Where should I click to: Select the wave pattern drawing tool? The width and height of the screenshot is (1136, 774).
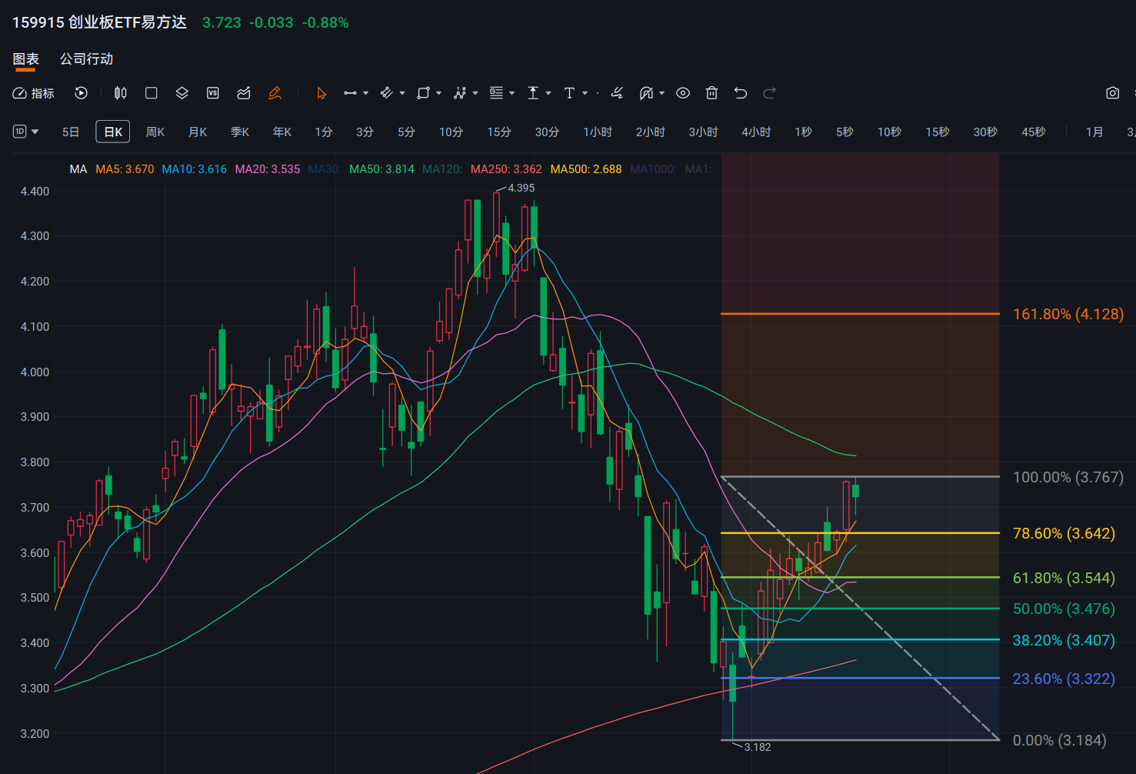[x=460, y=93]
